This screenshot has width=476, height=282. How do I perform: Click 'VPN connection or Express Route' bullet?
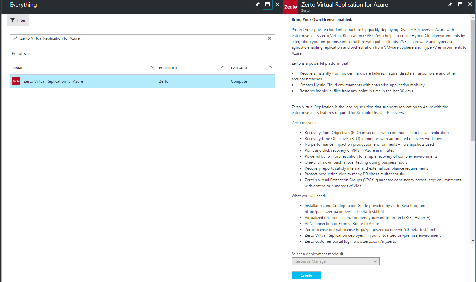[x=342, y=224]
